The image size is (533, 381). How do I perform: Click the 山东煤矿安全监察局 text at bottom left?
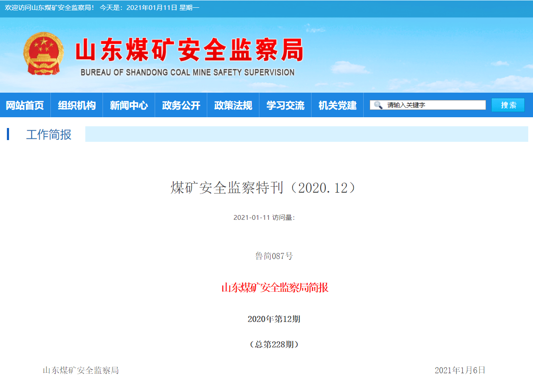click(81, 370)
